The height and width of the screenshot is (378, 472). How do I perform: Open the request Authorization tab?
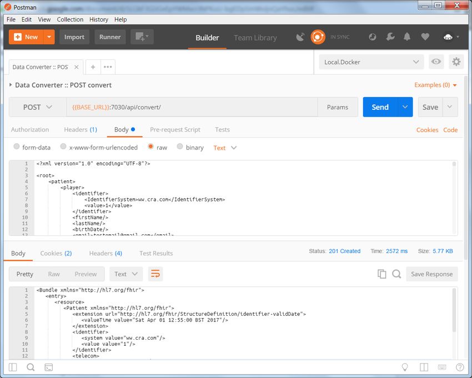(x=30, y=130)
